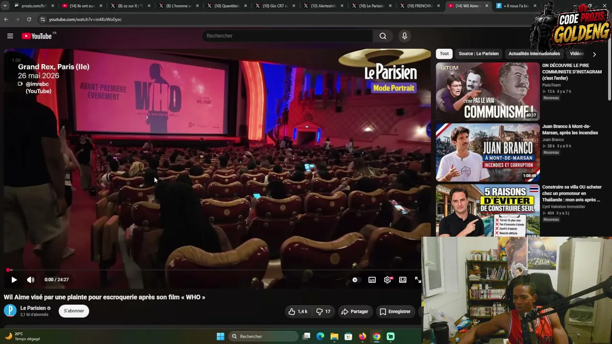The image size is (612, 344).
Task: Select the Tout filter chip
Action: [x=444, y=54]
